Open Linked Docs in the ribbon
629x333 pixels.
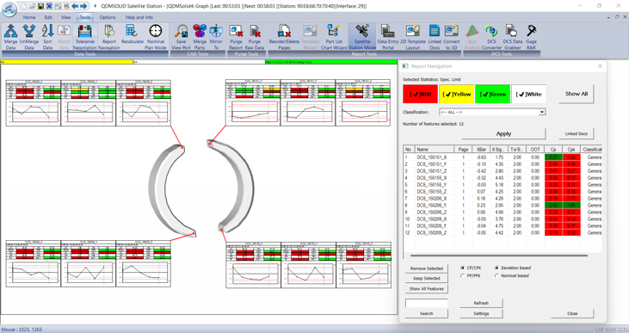click(435, 37)
